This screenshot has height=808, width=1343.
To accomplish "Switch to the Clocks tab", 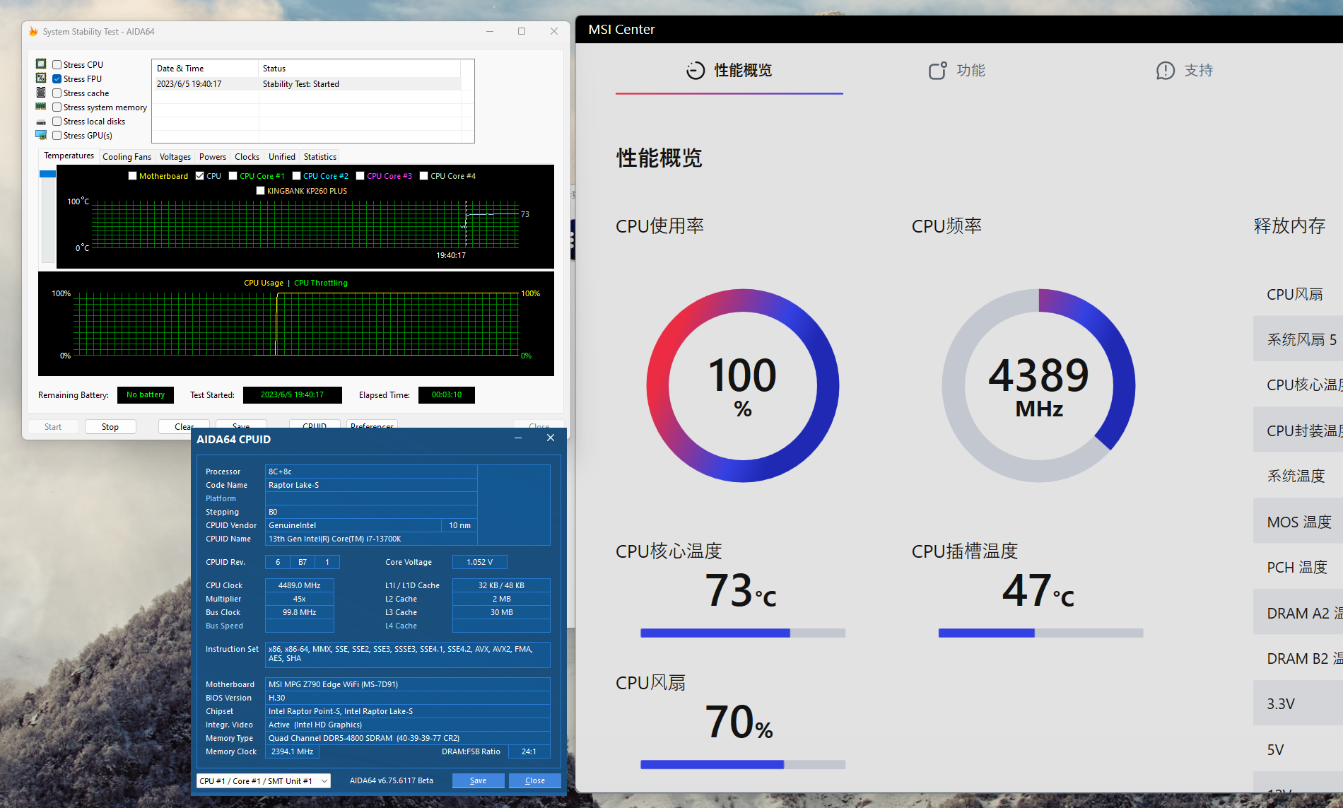I will pos(247,157).
